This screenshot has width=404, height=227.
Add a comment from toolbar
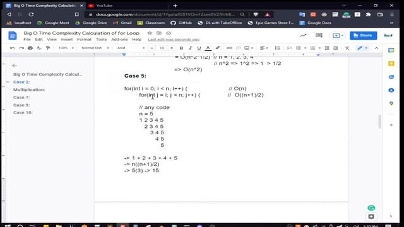tap(239, 48)
